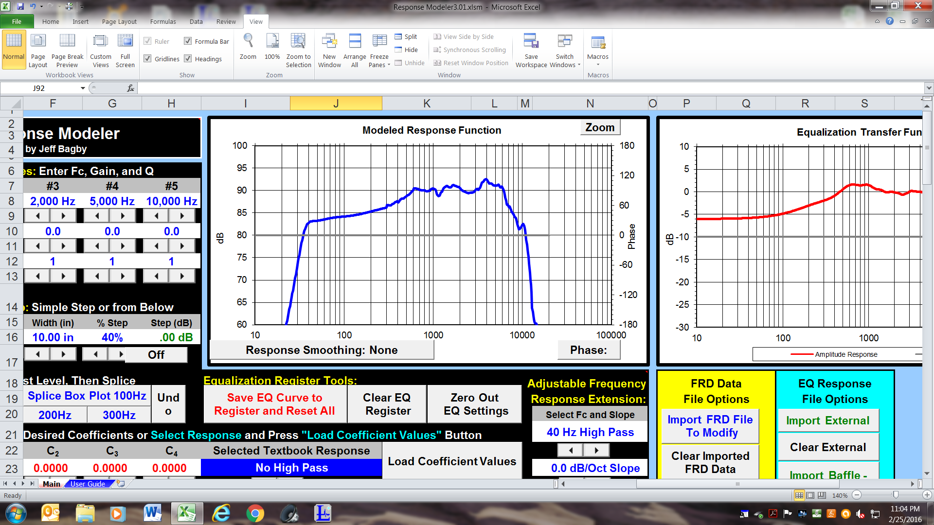Open the Name Box dropdown
The width and height of the screenshot is (934, 525).
pyautogui.click(x=83, y=88)
